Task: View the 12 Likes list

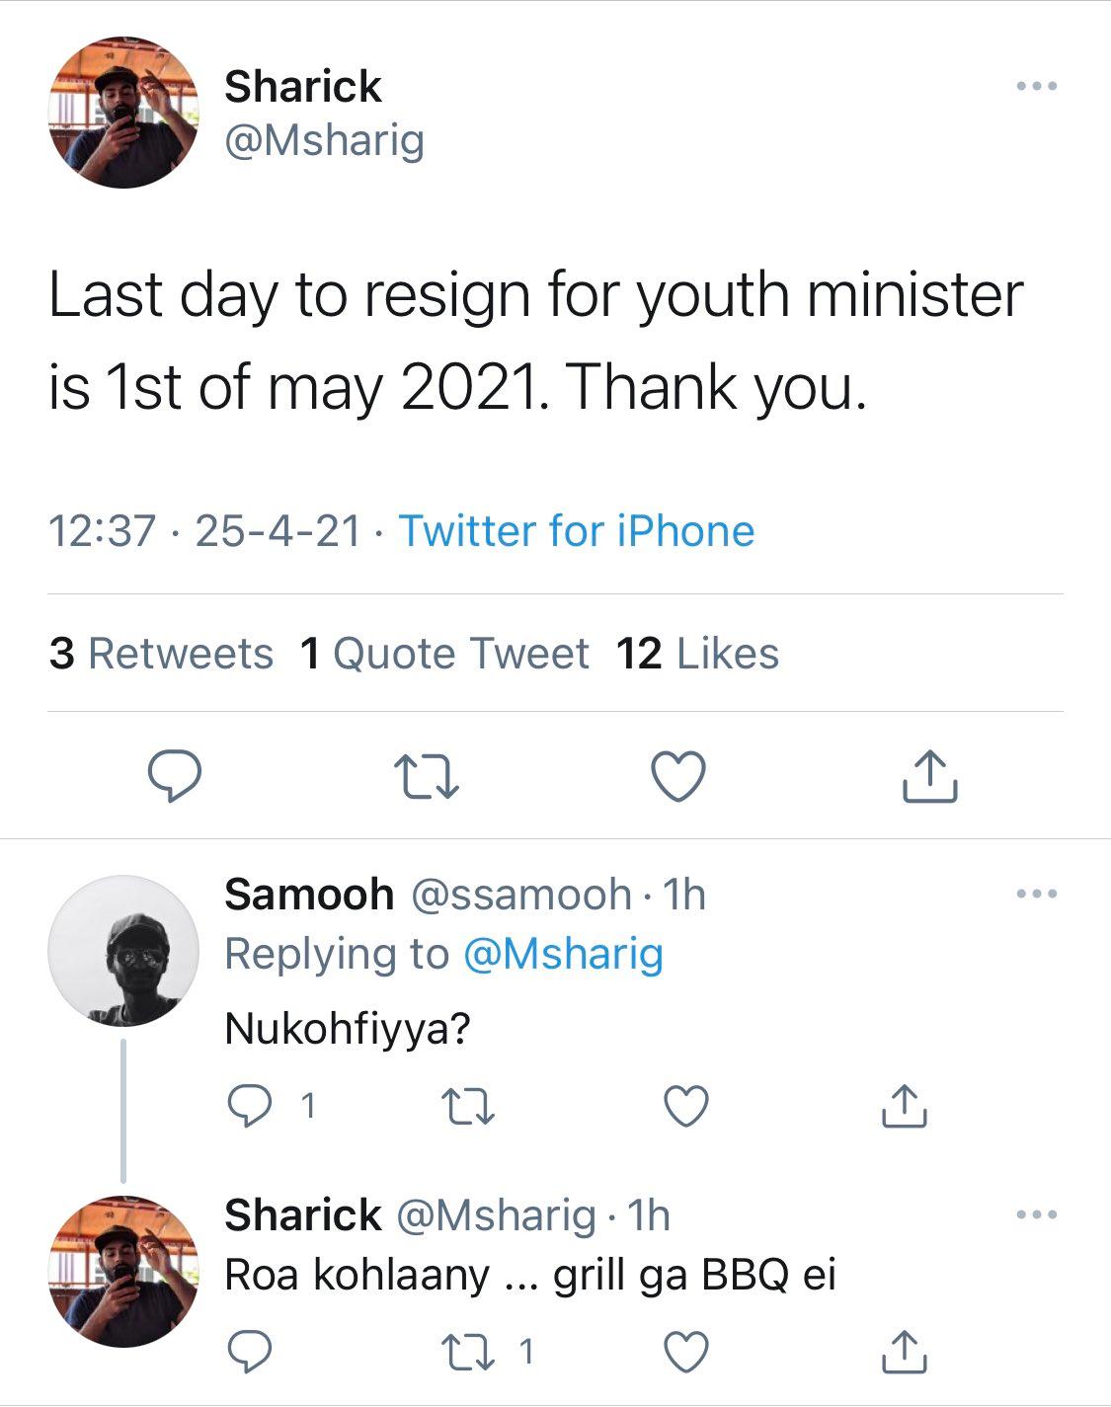Action: [697, 654]
